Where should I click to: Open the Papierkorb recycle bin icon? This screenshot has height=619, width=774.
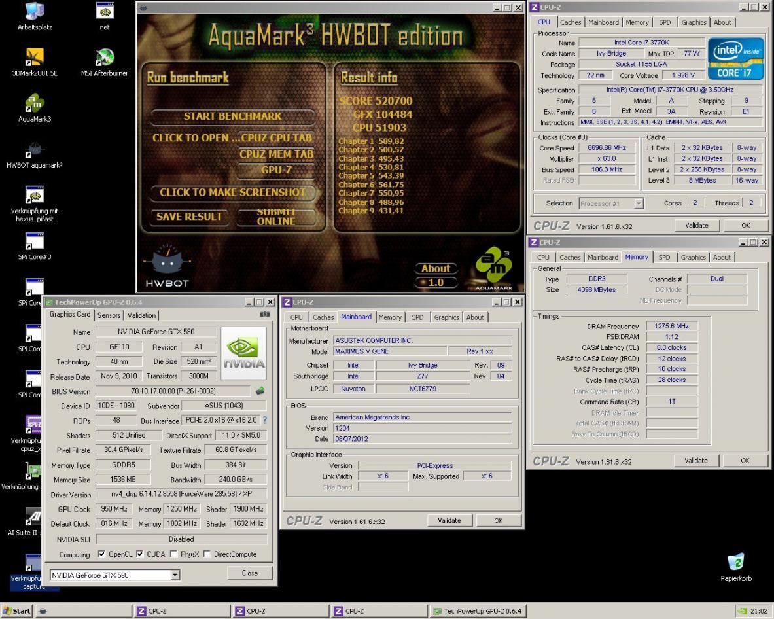click(736, 567)
